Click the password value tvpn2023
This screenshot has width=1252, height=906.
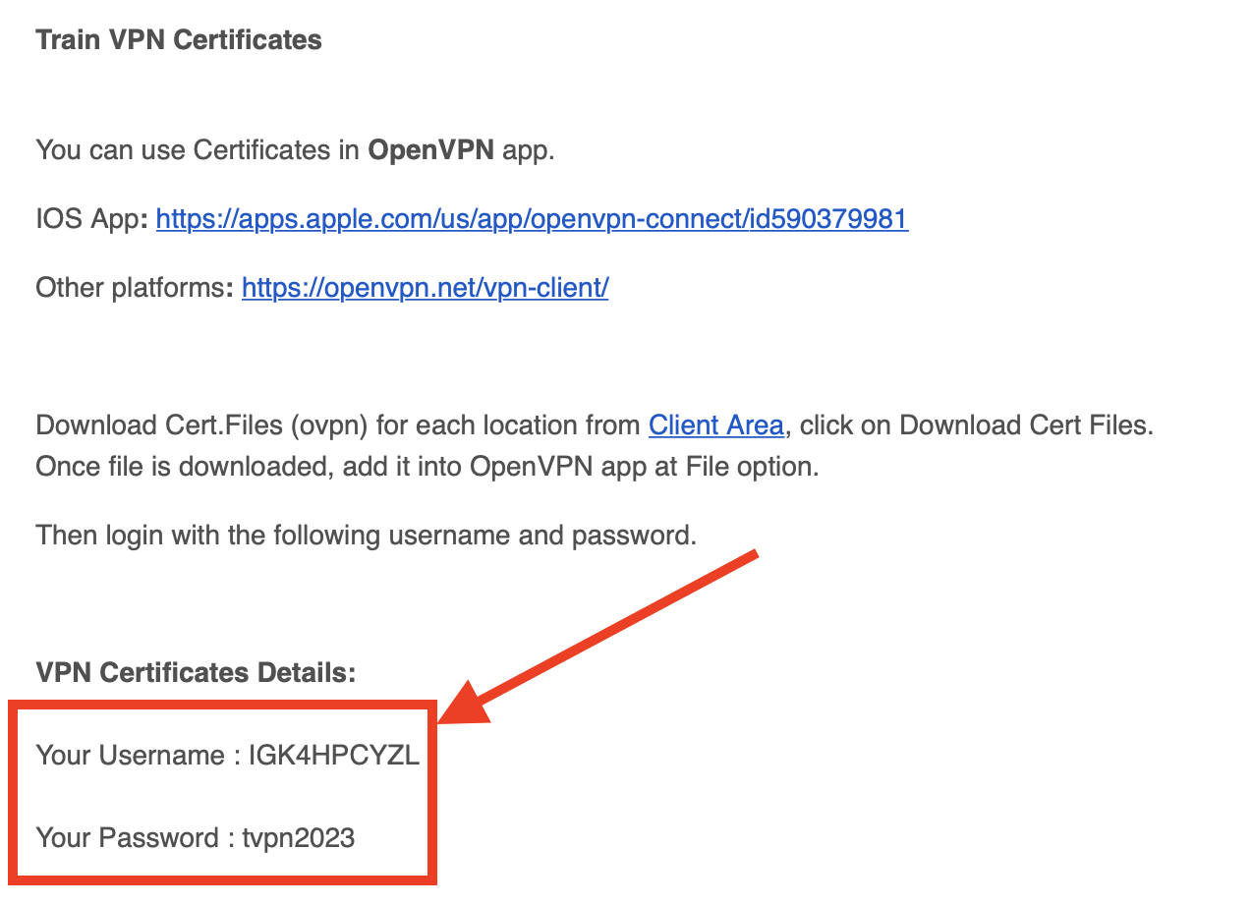tap(299, 838)
